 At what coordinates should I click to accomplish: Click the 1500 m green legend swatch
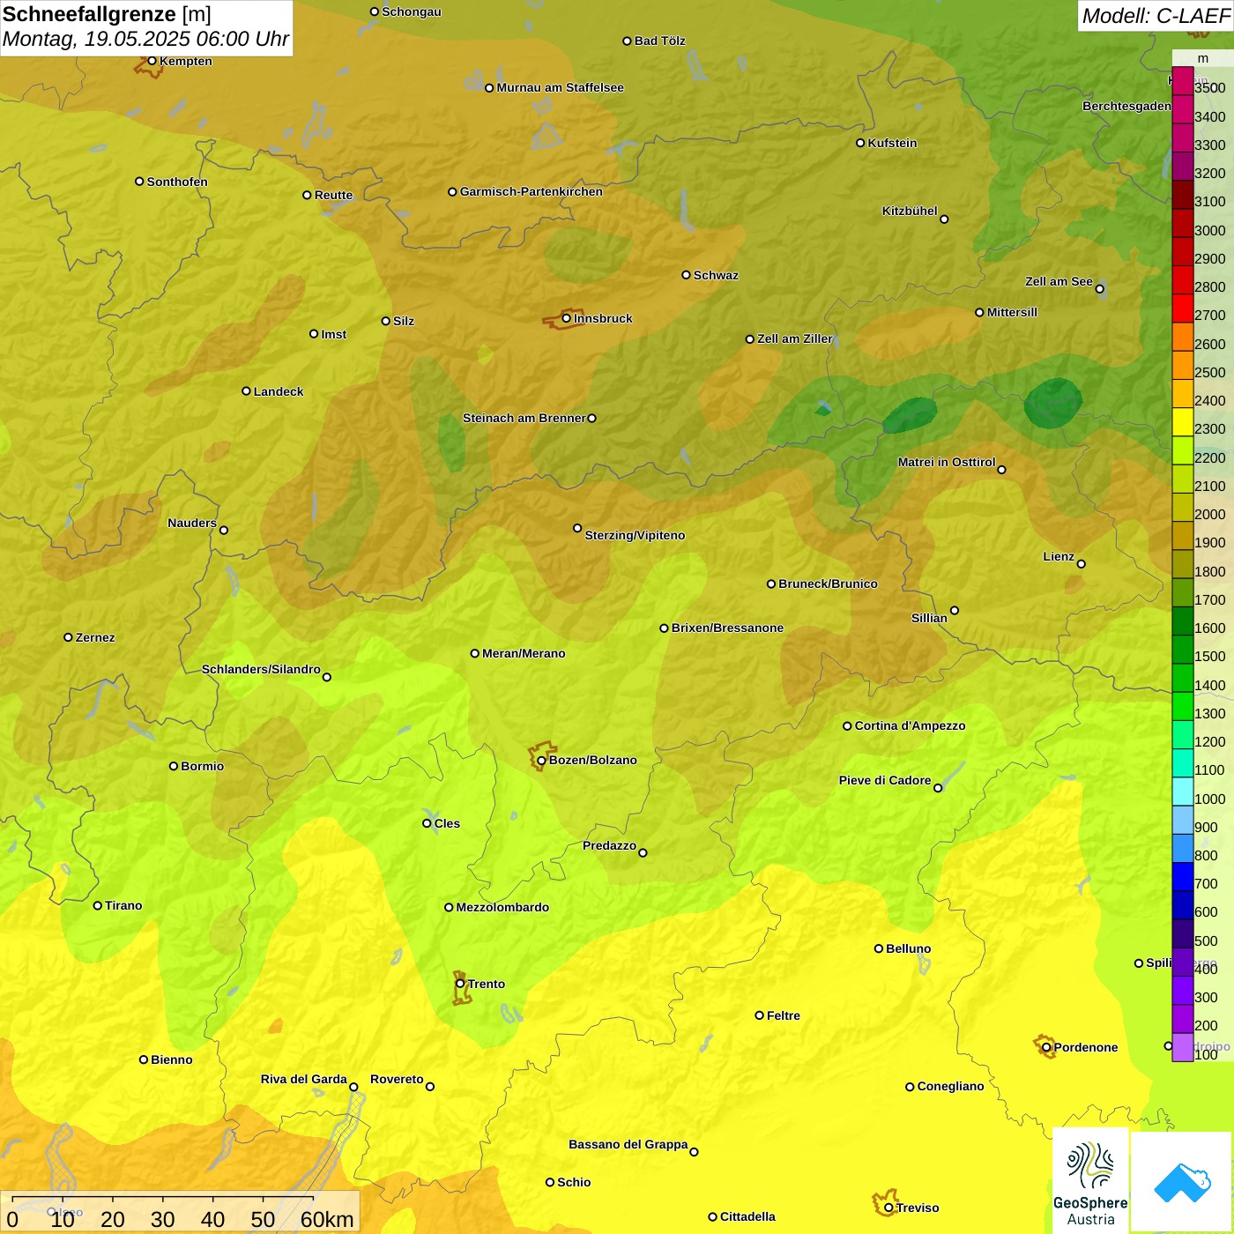pyautogui.click(x=1183, y=650)
